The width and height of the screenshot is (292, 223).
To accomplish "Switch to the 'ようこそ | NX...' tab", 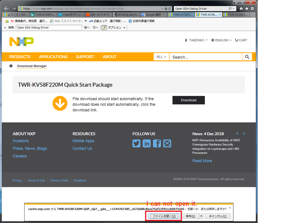I will click(16, 15).
